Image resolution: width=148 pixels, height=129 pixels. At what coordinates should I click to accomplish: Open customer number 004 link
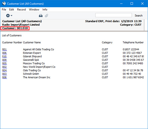tap(4, 70)
